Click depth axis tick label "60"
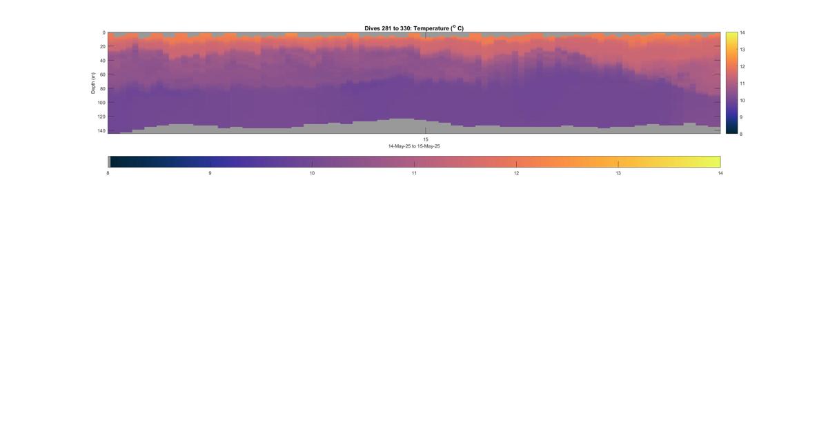Image resolution: width=828 pixels, height=429 pixels. 103,74
